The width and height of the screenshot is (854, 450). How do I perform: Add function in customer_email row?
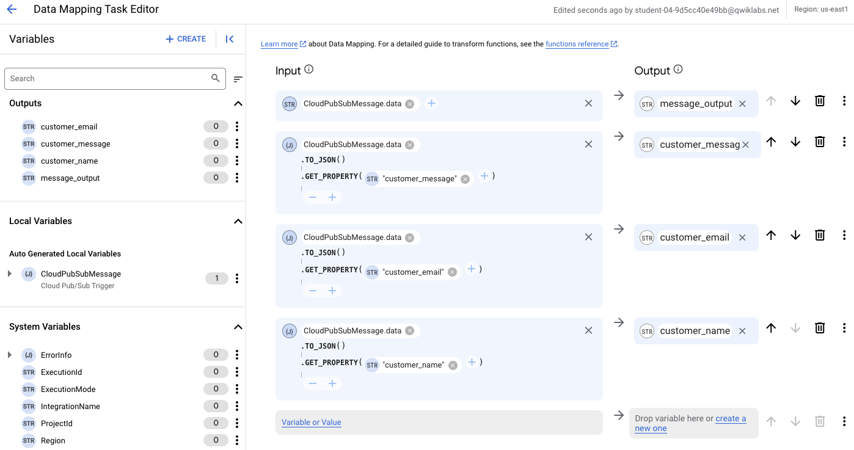[x=332, y=291]
